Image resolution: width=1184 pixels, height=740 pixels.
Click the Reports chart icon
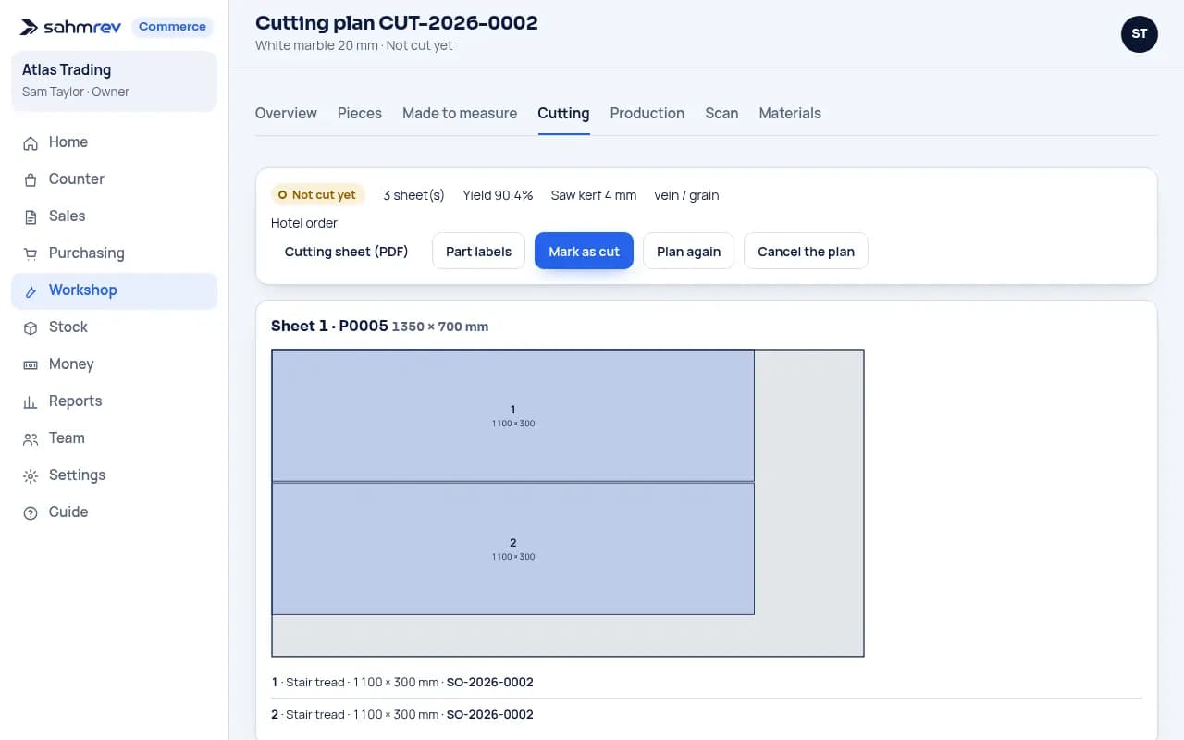[31, 401]
